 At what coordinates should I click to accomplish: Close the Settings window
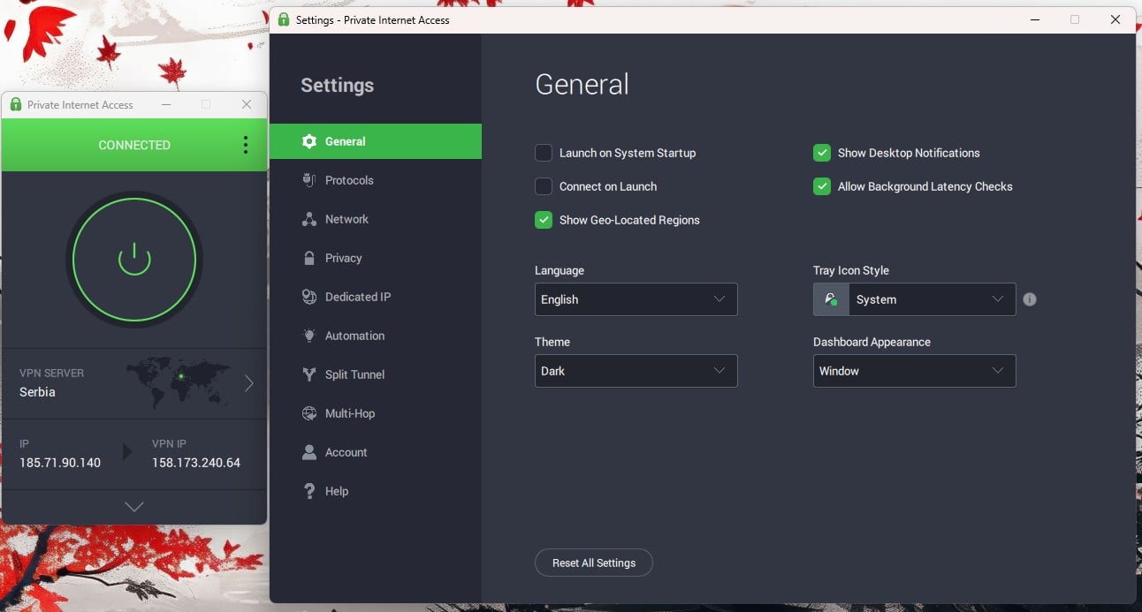coord(1115,19)
